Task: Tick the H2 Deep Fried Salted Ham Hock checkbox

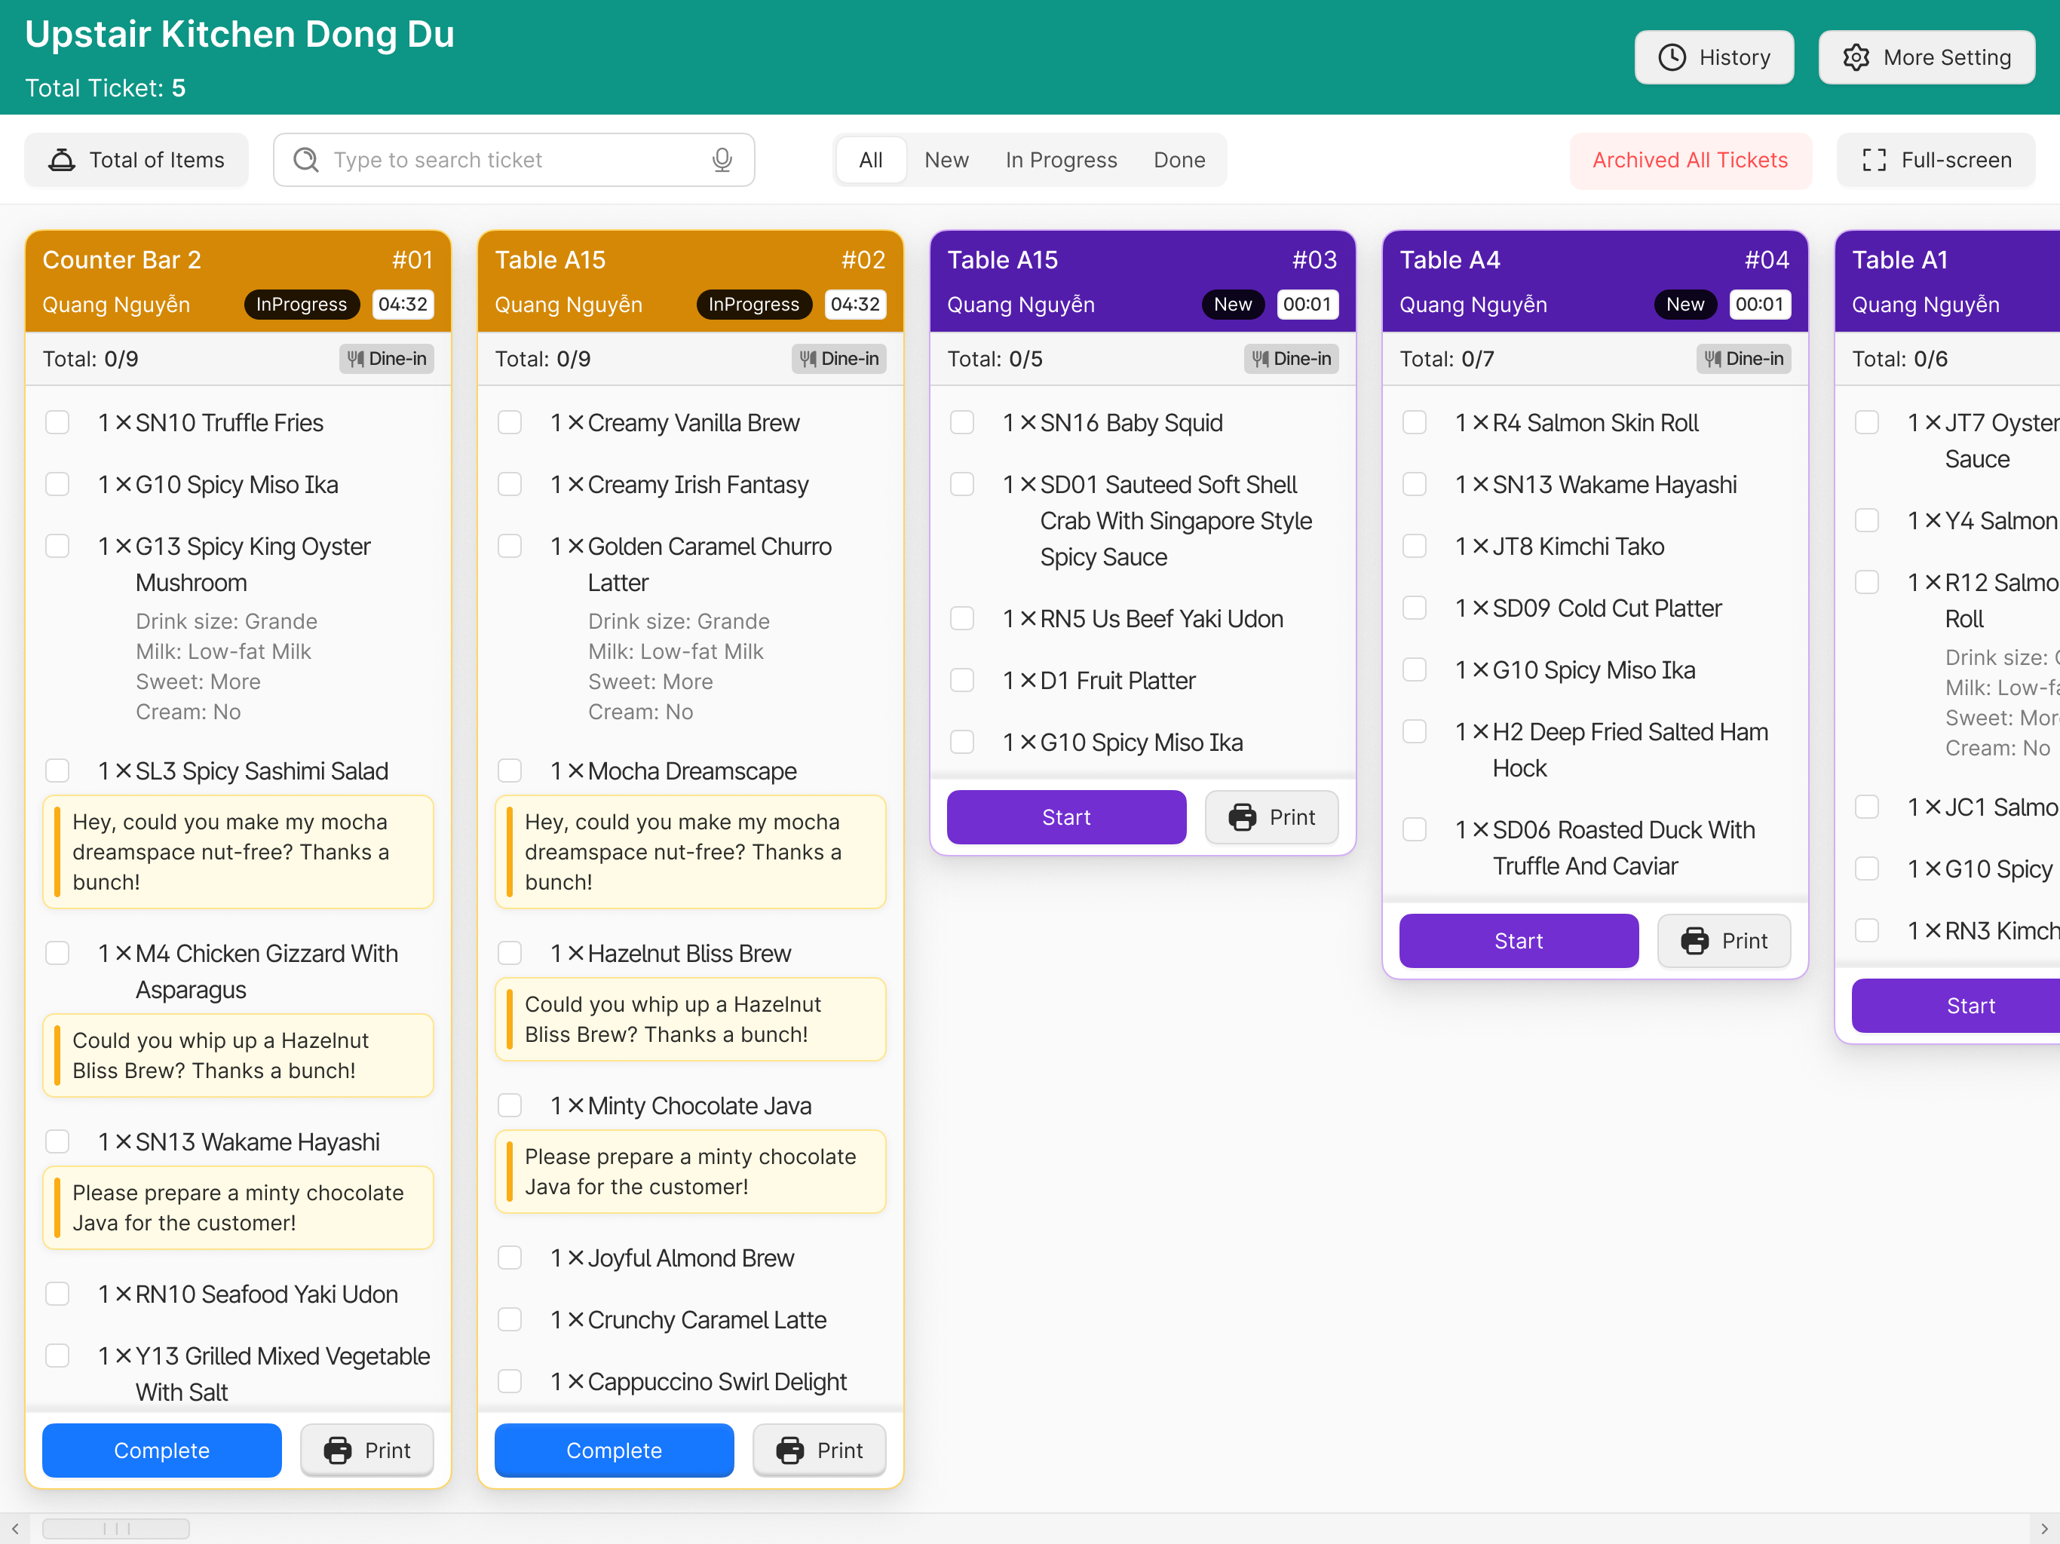Action: click(x=1415, y=732)
